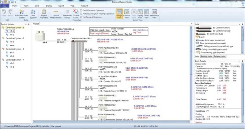Select HP-2 in Control Systems tree
245x129 pixels.
click(12, 35)
